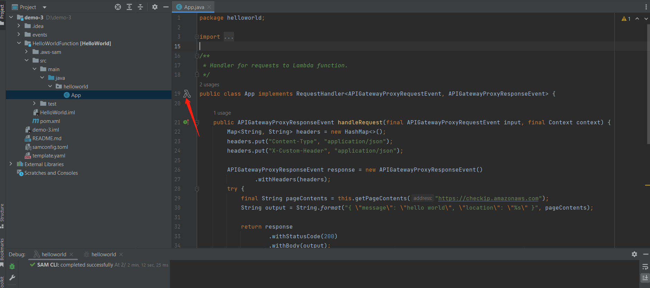Image resolution: width=650 pixels, height=288 pixels.
Task: Open the Project view dropdown
Action: [x=44, y=7]
